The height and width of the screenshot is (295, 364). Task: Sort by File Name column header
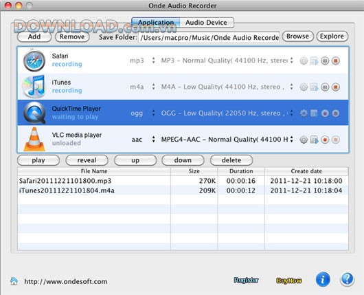point(94,171)
